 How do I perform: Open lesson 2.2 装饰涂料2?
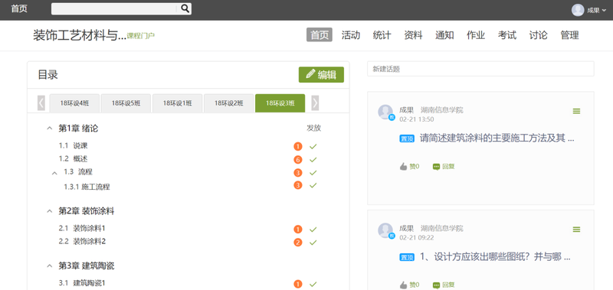[x=82, y=241]
